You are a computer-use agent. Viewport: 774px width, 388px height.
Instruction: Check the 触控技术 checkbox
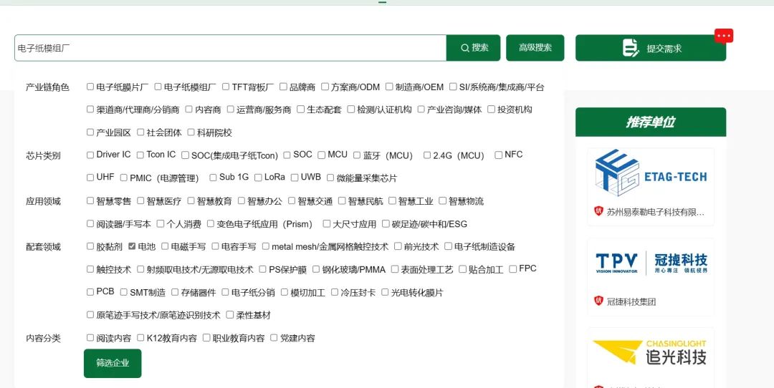[90, 269]
